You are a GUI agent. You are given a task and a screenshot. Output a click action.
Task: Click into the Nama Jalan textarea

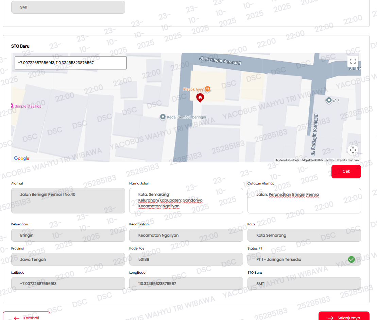pyautogui.click(x=186, y=201)
